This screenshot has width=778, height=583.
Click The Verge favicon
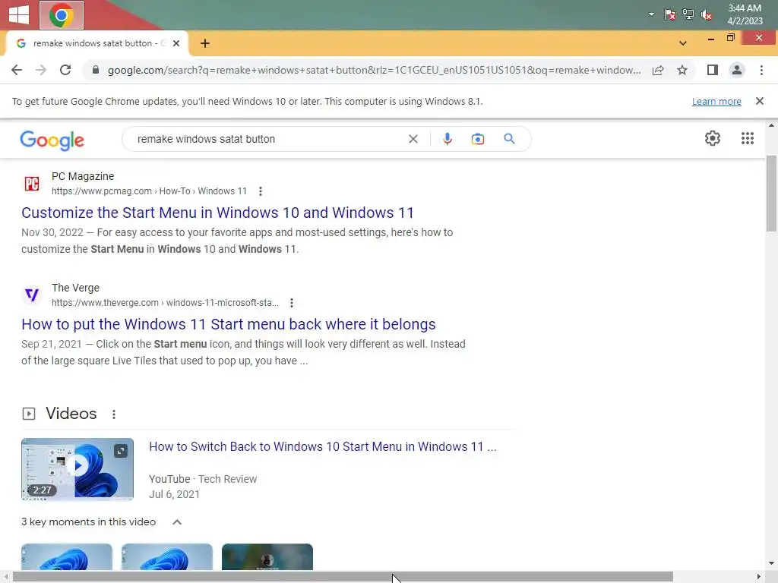click(32, 295)
